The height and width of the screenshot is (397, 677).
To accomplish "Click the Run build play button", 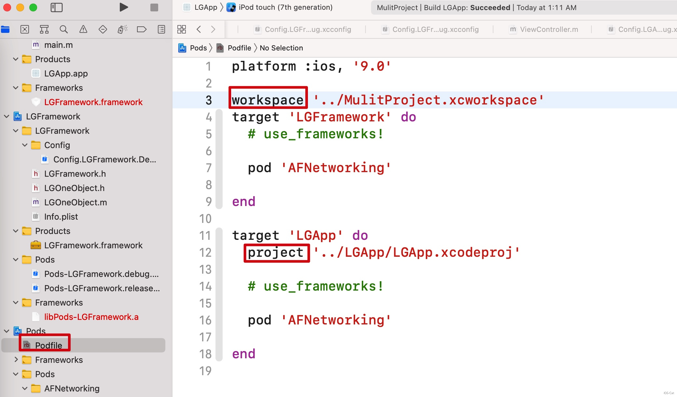I will pos(123,7).
